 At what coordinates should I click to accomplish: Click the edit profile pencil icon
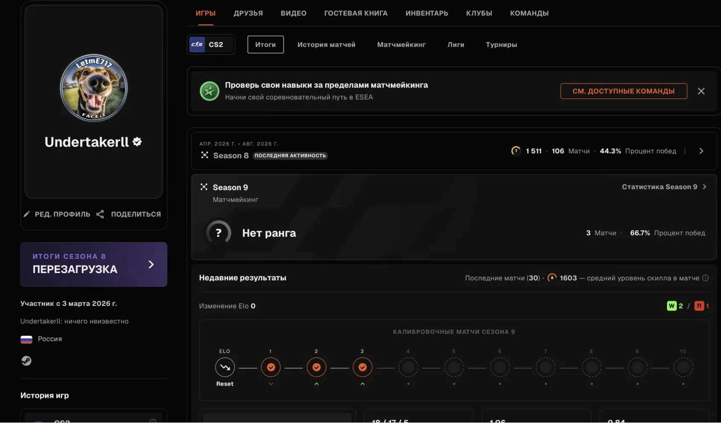click(27, 214)
